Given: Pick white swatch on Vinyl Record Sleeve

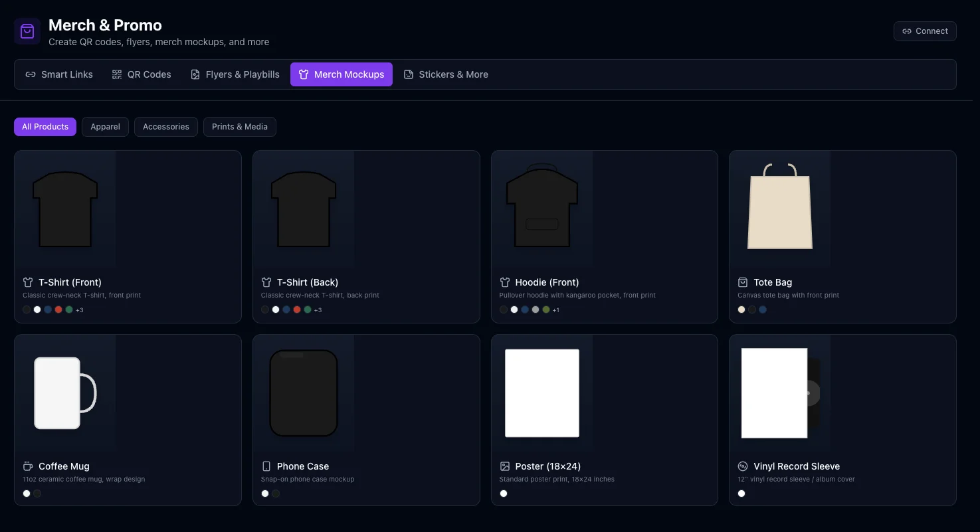Looking at the screenshot, I should coord(741,493).
